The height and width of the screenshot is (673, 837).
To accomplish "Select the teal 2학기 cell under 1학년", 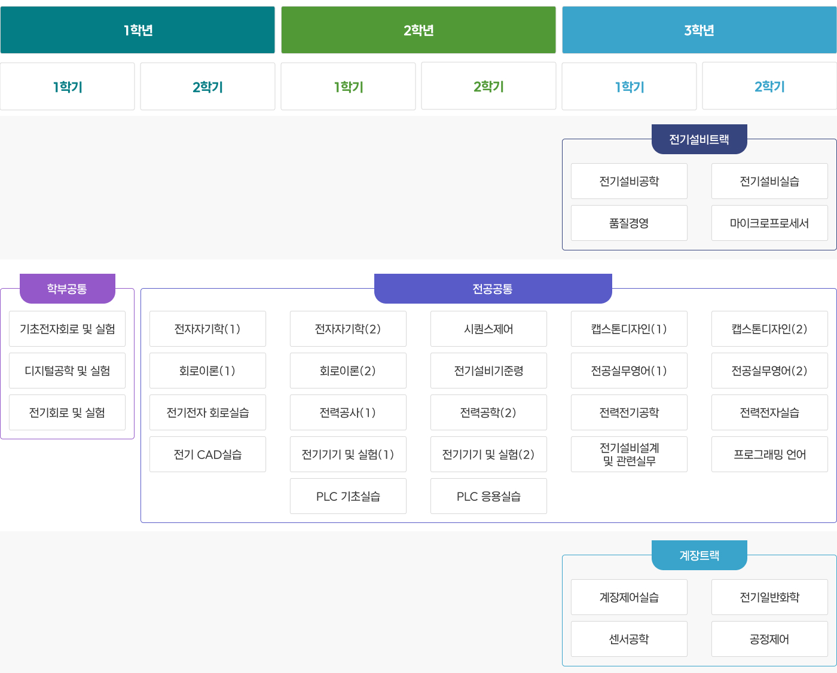I will (207, 87).
